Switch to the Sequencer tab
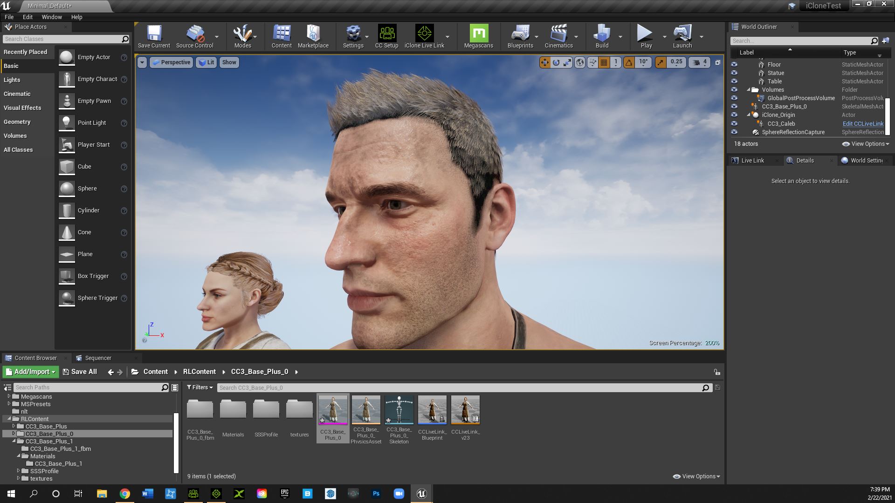This screenshot has height=503, width=895. tap(98, 358)
